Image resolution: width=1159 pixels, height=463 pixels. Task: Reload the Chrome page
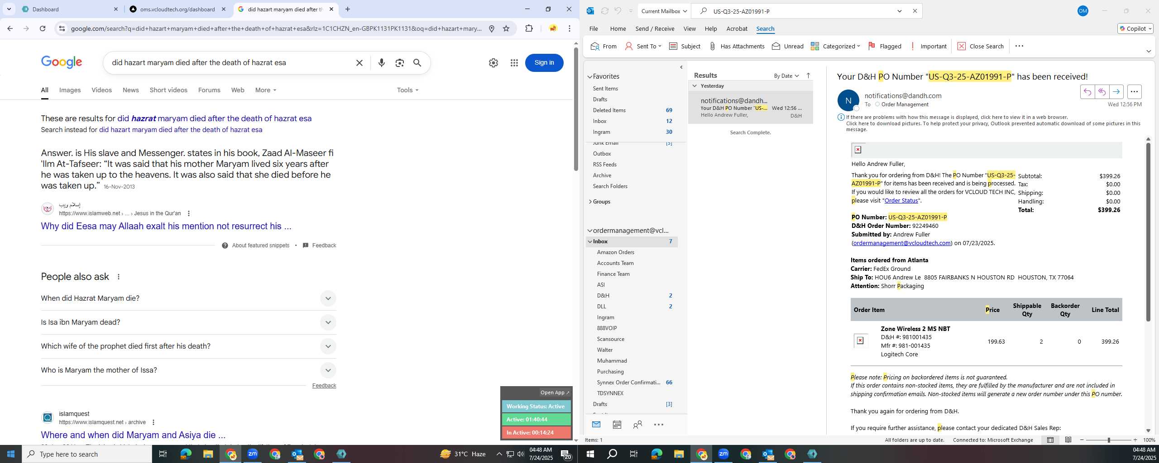tap(43, 28)
